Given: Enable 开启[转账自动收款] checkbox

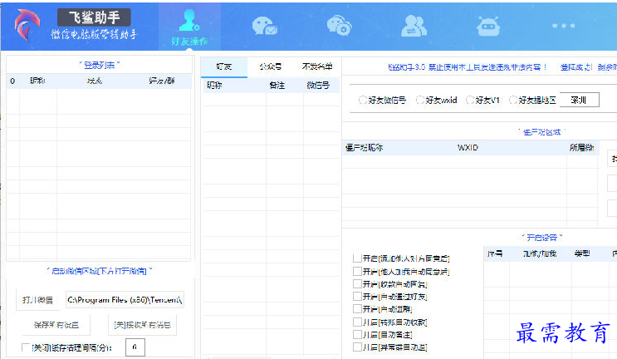Looking at the screenshot, I should [x=357, y=322].
